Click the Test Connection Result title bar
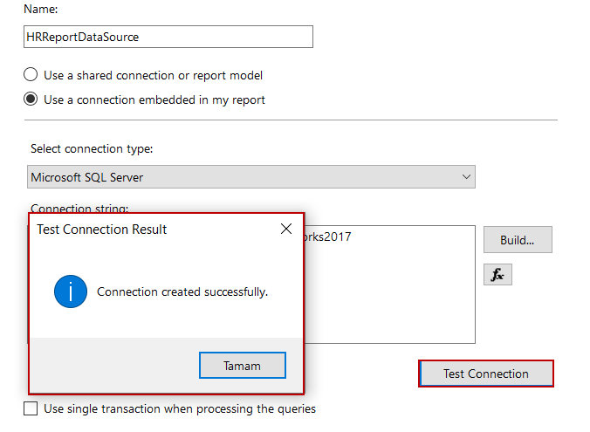The width and height of the screenshot is (590, 432). pos(140,230)
